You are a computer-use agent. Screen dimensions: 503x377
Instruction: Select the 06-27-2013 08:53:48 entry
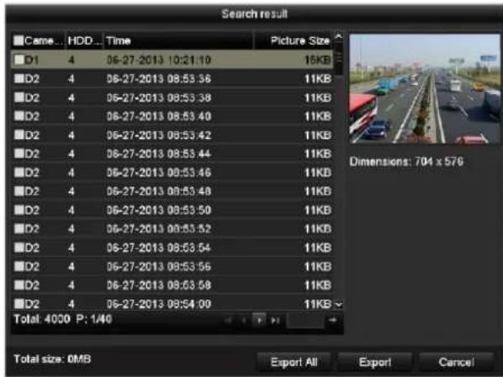(172, 191)
